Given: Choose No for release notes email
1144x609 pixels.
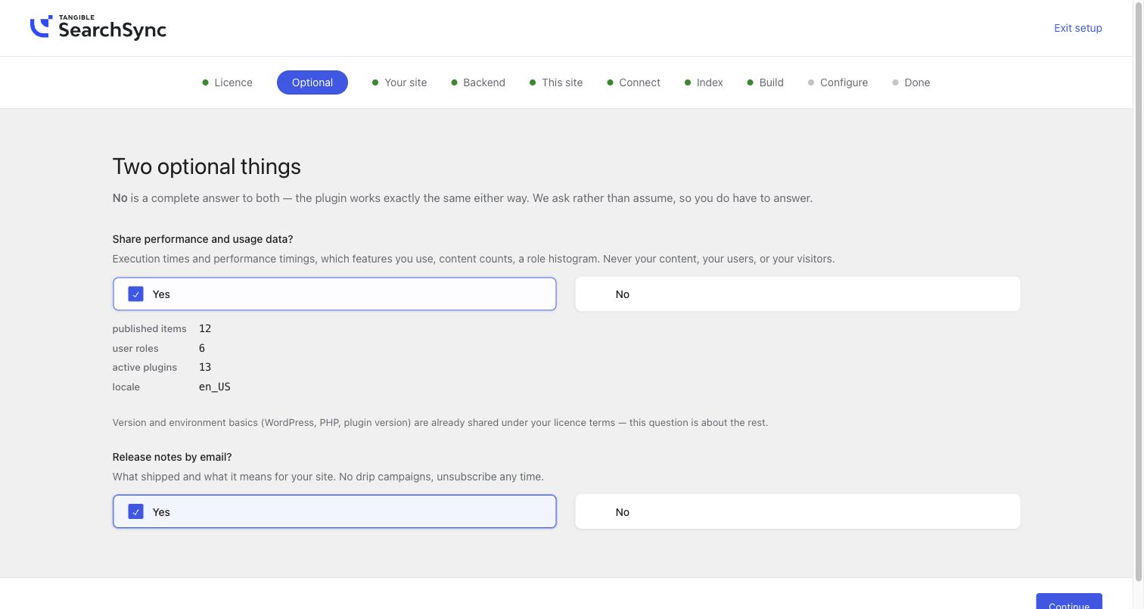Looking at the screenshot, I should (797, 512).
